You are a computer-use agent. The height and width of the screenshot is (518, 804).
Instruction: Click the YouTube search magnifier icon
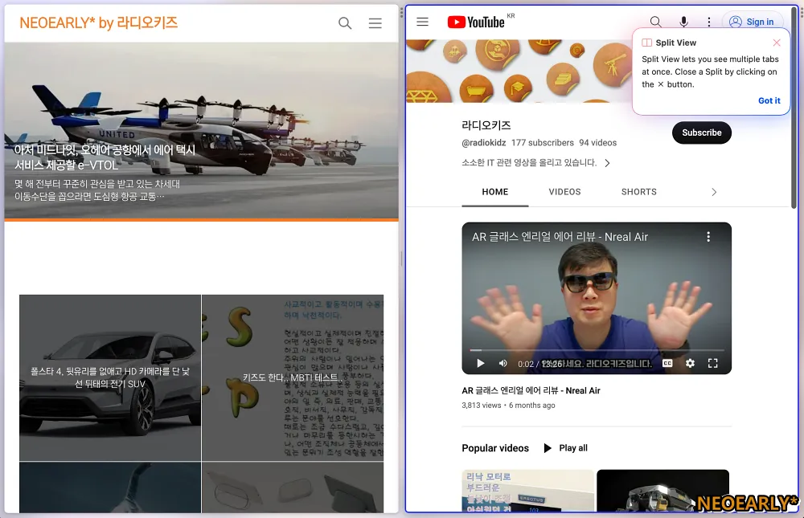pos(655,22)
